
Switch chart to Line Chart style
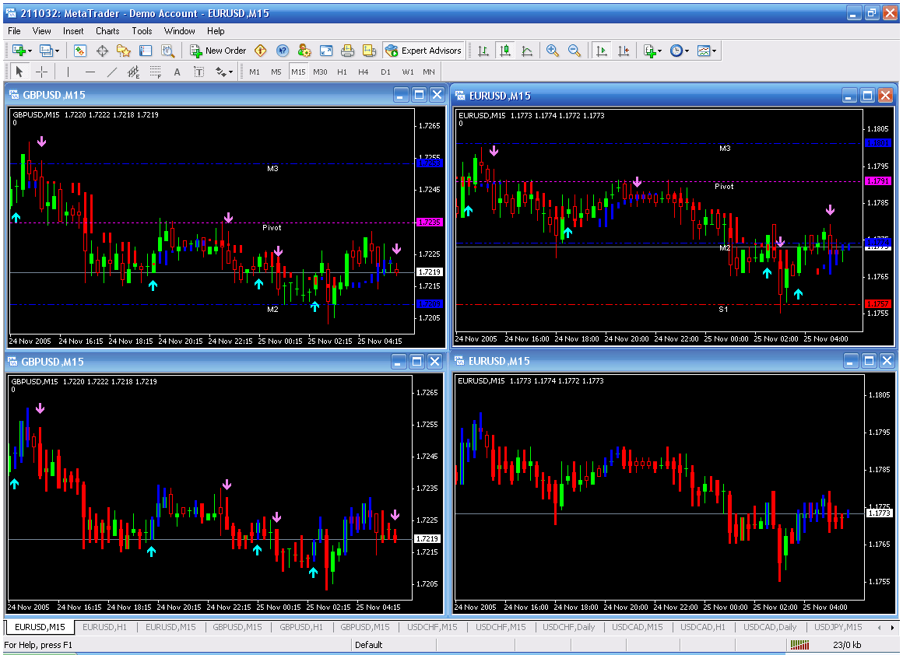[527, 51]
